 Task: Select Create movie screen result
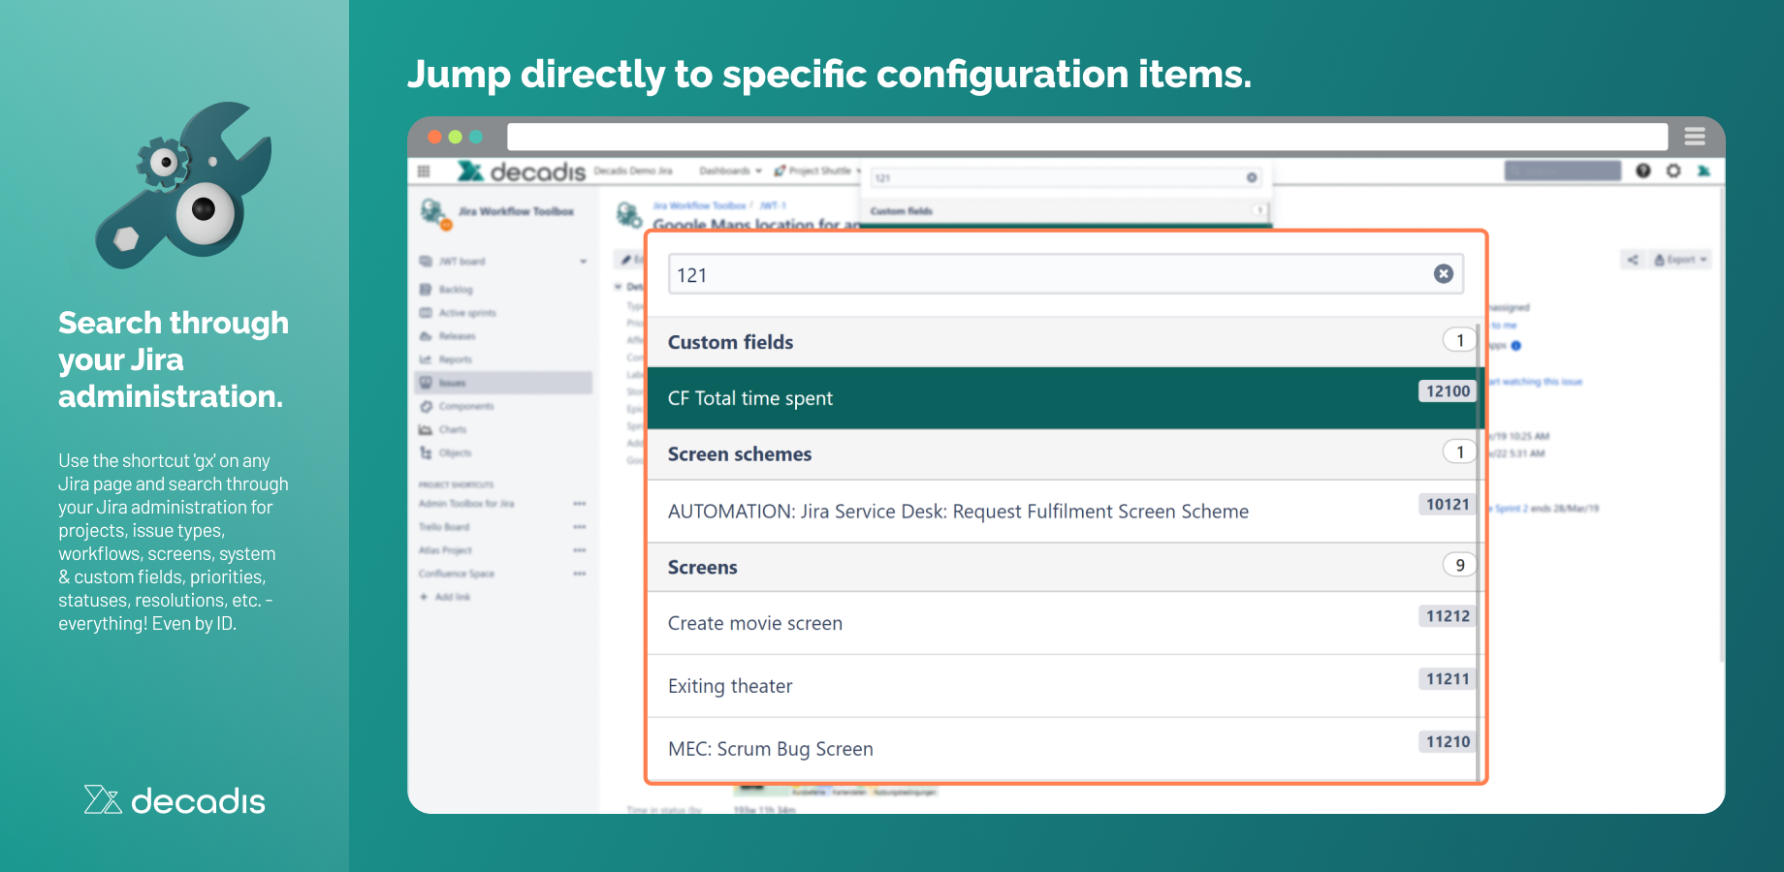(x=1060, y=623)
